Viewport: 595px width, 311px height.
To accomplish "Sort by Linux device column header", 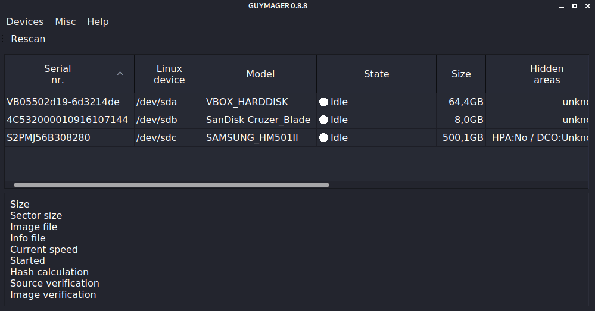I will tap(169, 74).
